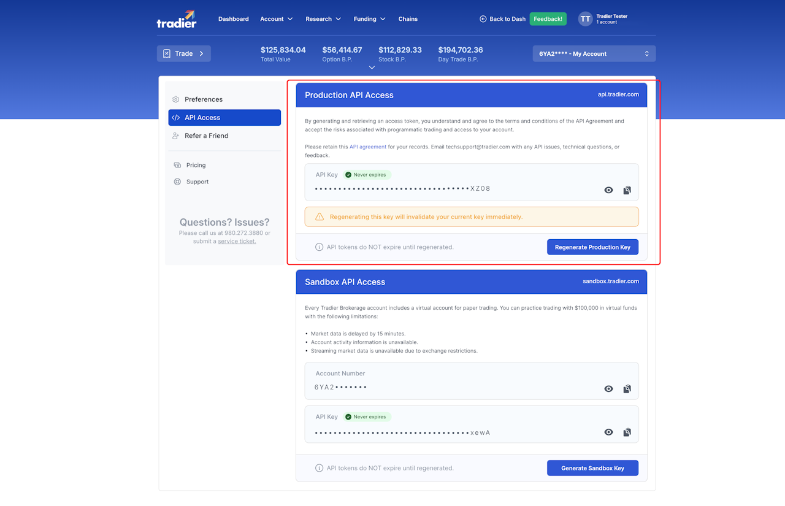Open the API agreement link
785x506 pixels.
coord(368,147)
